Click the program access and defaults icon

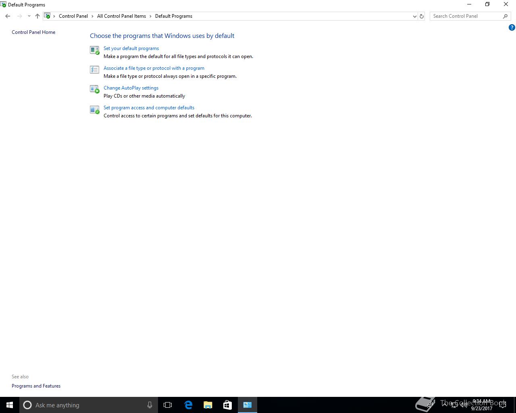click(94, 109)
